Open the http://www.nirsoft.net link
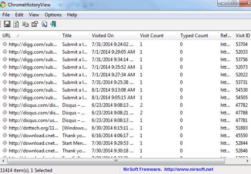Image resolution: width=251 pixels, height=174 pixels. point(189,169)
